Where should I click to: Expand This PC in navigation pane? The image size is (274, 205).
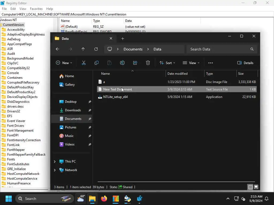55,161
